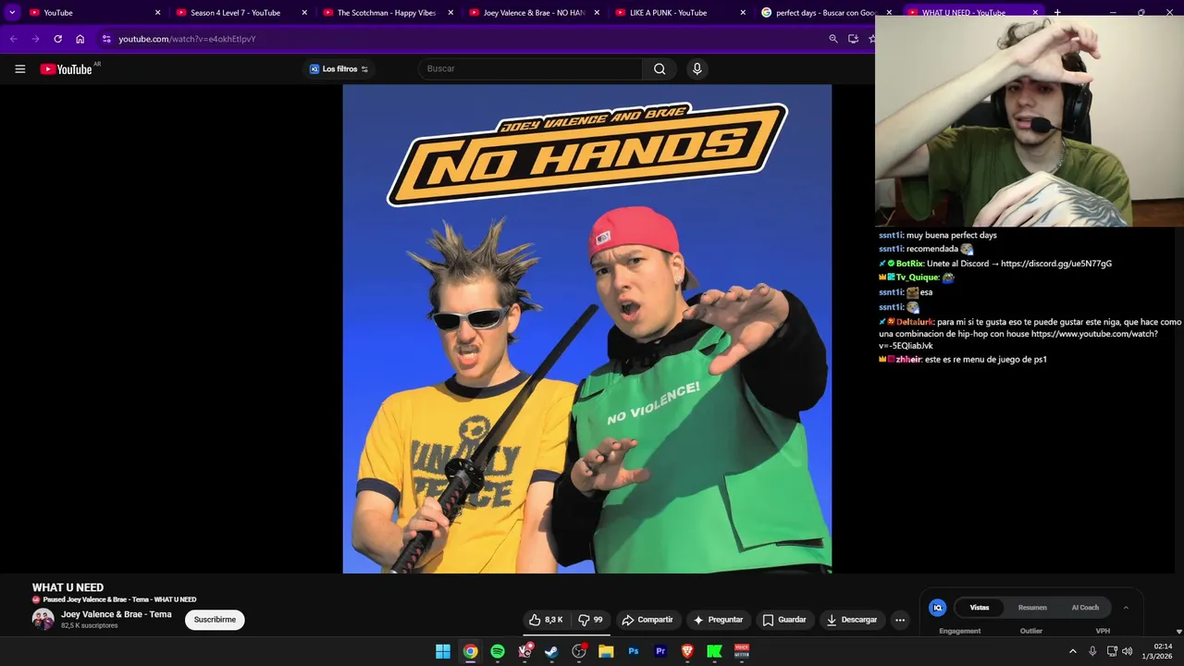The width and height of the screenshot is (1184, 666).
Task: Click the NO HANDS video player
Action: coord(587,329)
